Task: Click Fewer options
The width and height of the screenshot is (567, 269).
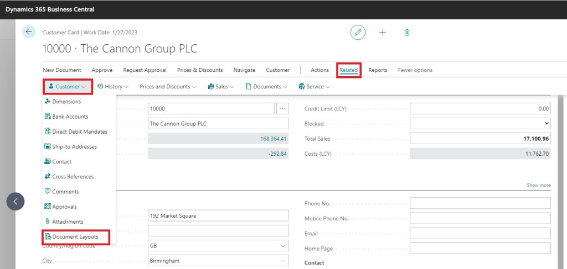Action: click(415, 70)
